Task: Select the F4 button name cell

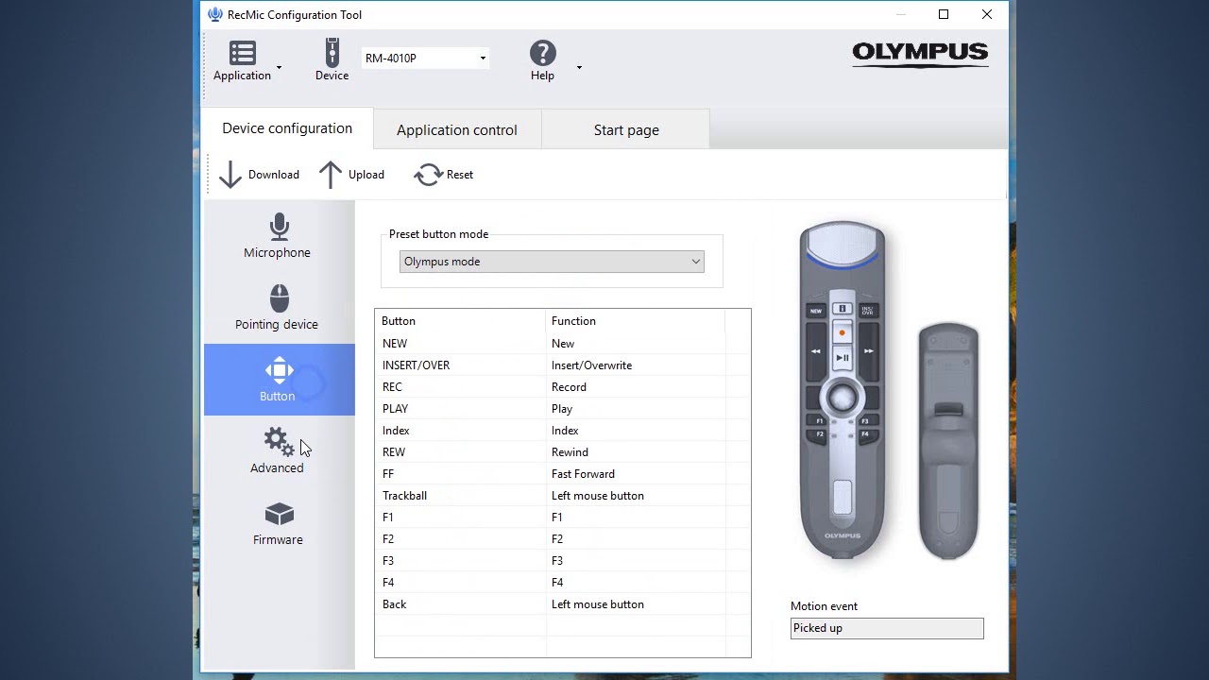Action: [x=460, y=583]
